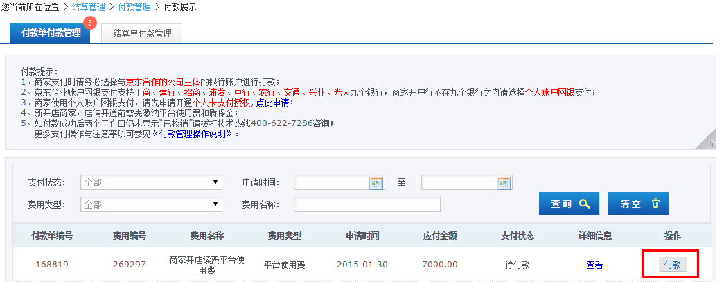
Task: Open the 付款管理操作说明 guide link
Action: [x=191, y=134]
